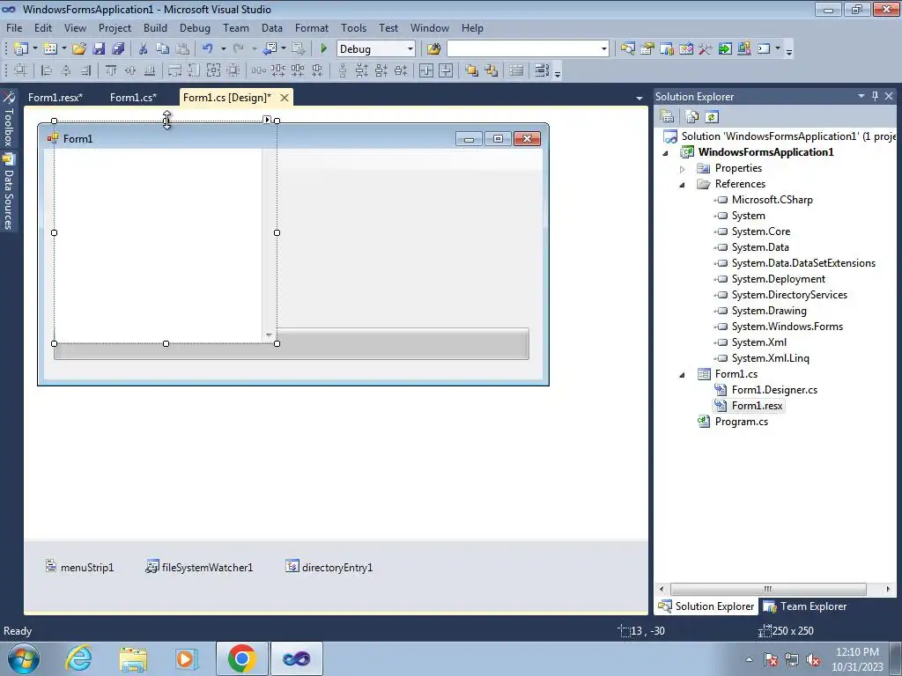Click the Copy toolbar icon

[163, 49]
